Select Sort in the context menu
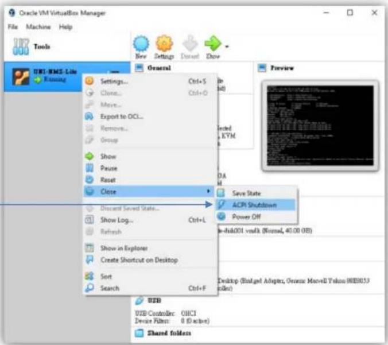 click(149, 276)
